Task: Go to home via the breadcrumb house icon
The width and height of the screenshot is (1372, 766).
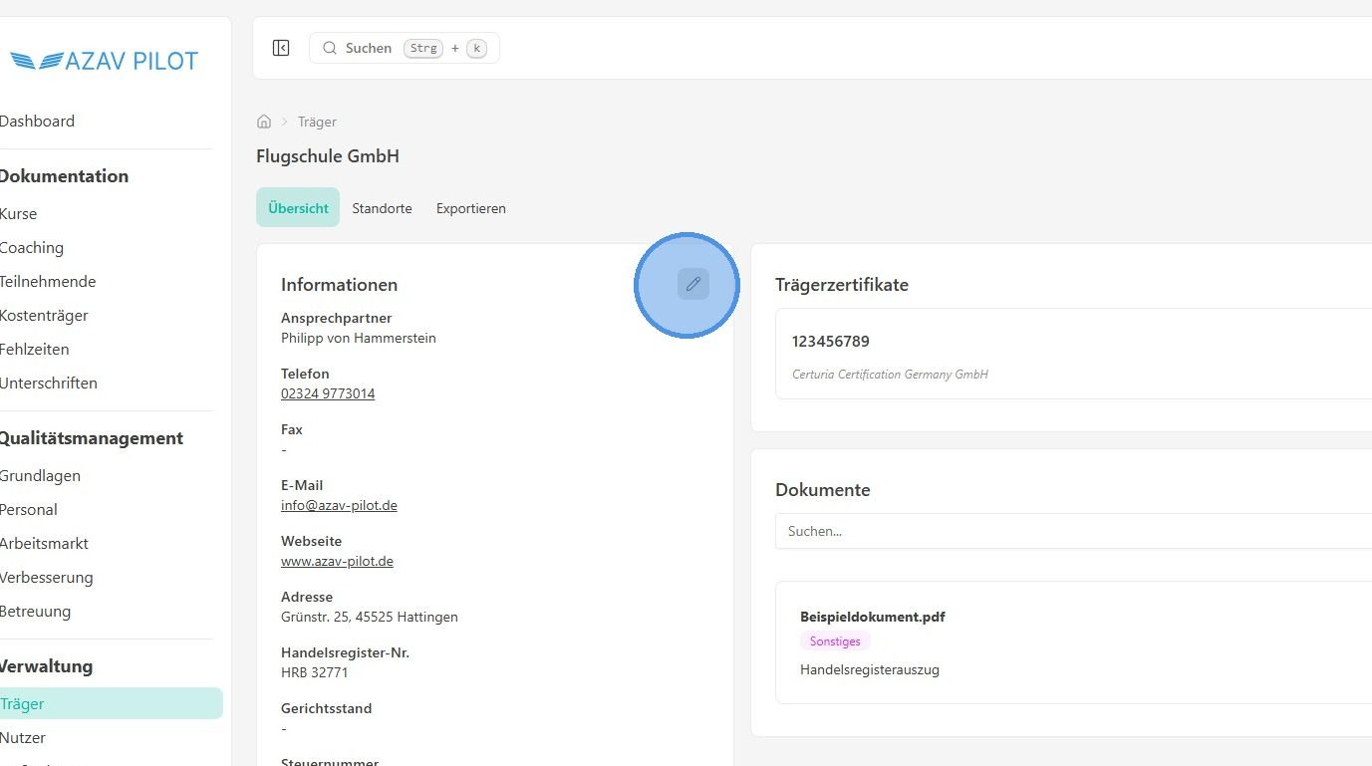Action: pyautogui.click(x=264, y=122)
